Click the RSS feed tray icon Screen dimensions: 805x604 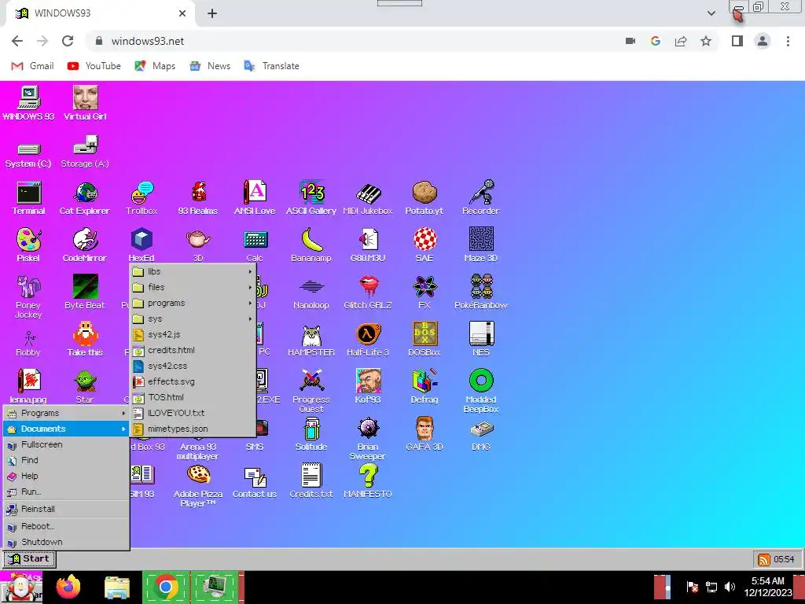[x=764, y=559]
